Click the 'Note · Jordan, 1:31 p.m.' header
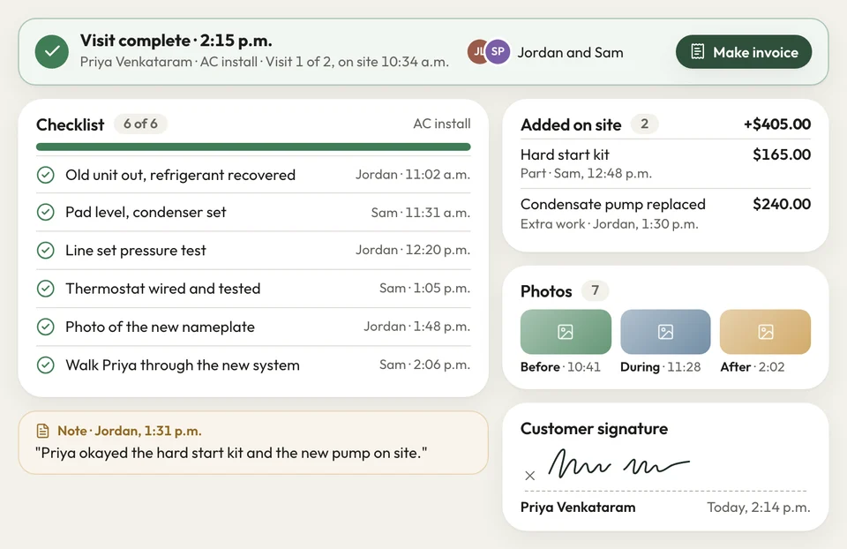 point(130,431)
